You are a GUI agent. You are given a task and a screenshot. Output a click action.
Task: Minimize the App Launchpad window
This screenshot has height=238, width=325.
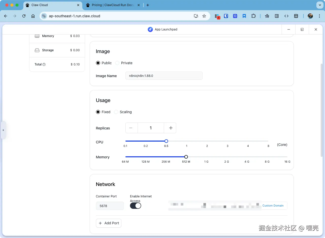point(289,29)
